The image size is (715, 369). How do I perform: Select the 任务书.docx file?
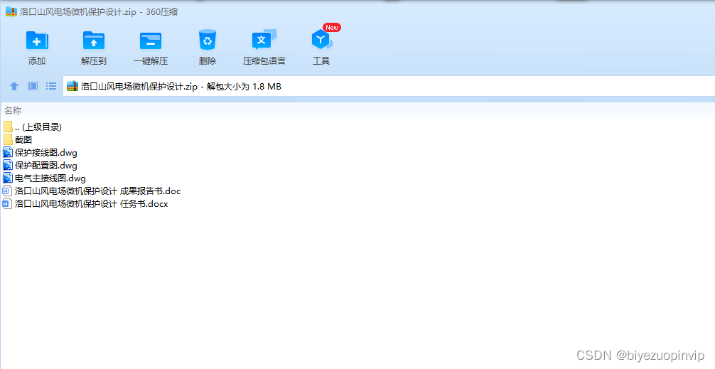85,203
